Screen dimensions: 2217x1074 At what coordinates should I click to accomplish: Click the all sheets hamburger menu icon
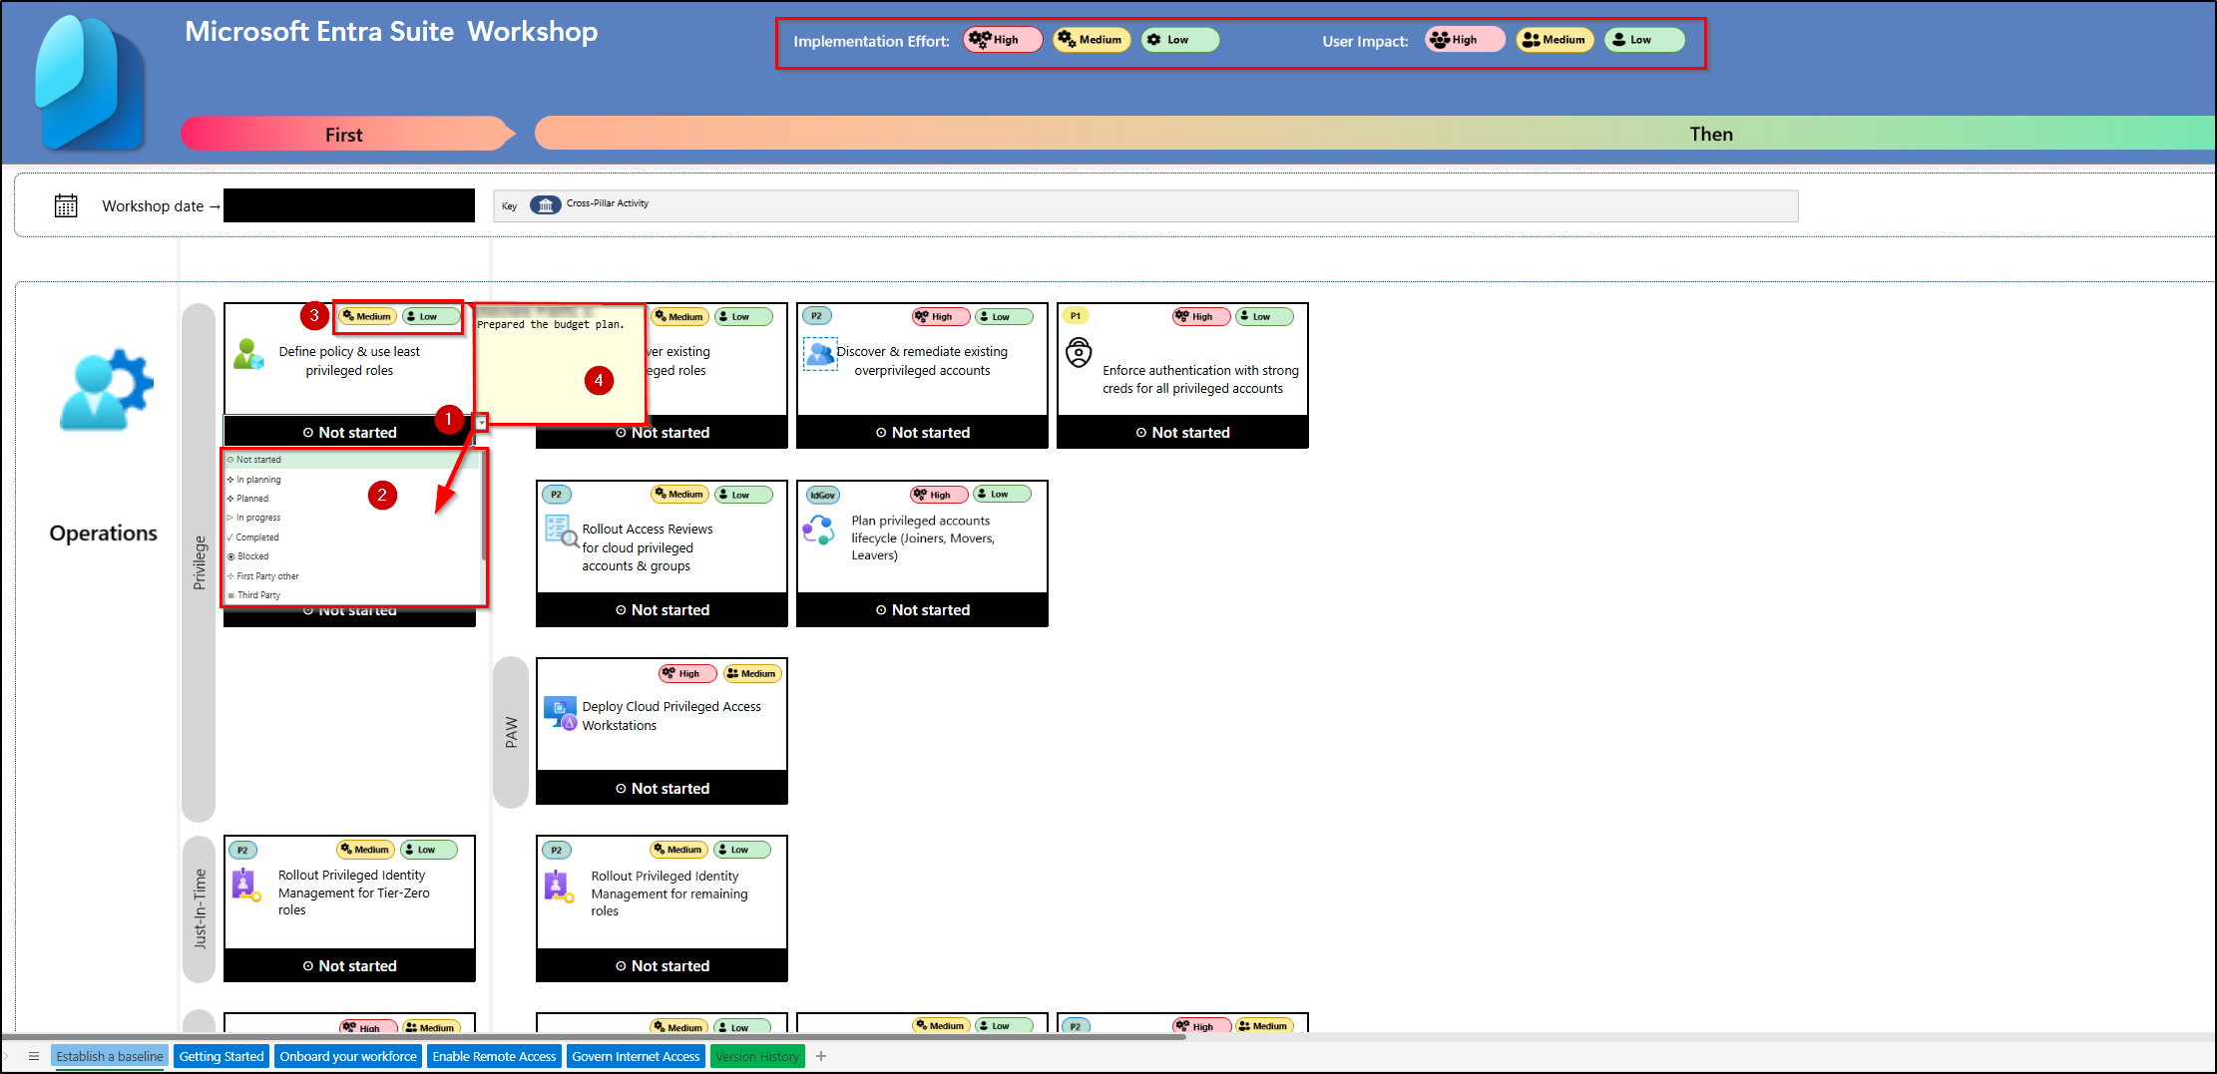[x=33, y=1056]
